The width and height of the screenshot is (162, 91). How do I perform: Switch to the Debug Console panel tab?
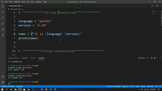13,58
